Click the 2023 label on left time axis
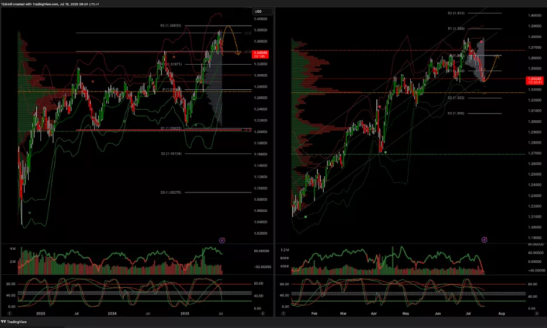Image resolution: width=547 pixels, height=328 pixels. [40, 313]
